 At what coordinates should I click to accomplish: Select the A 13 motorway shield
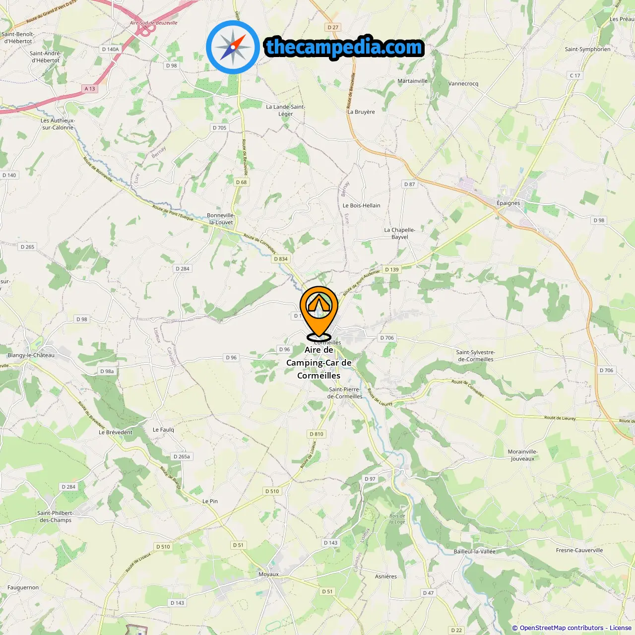point(90,89)
